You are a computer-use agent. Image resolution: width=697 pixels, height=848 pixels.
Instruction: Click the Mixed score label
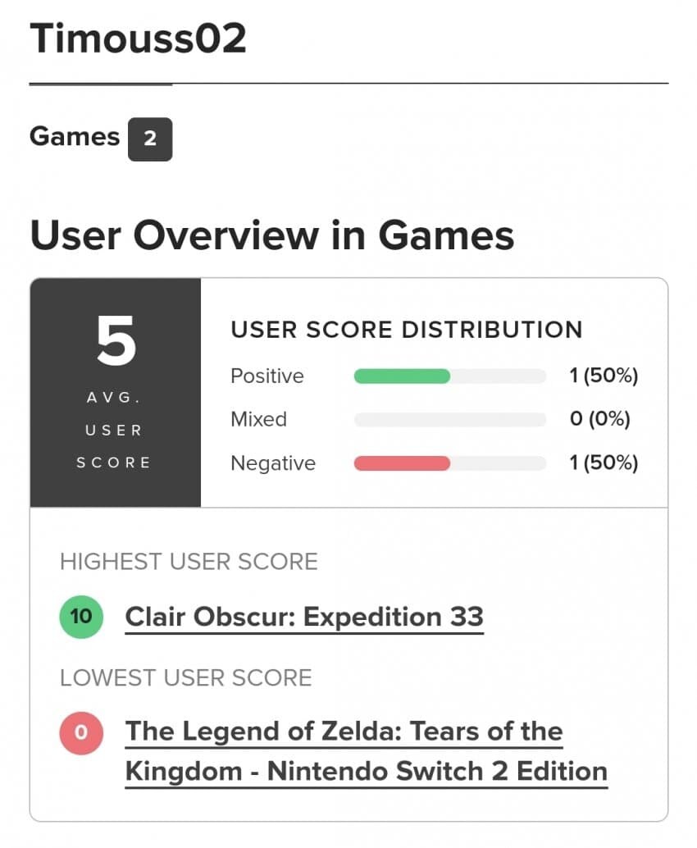[x=258, y=420]
